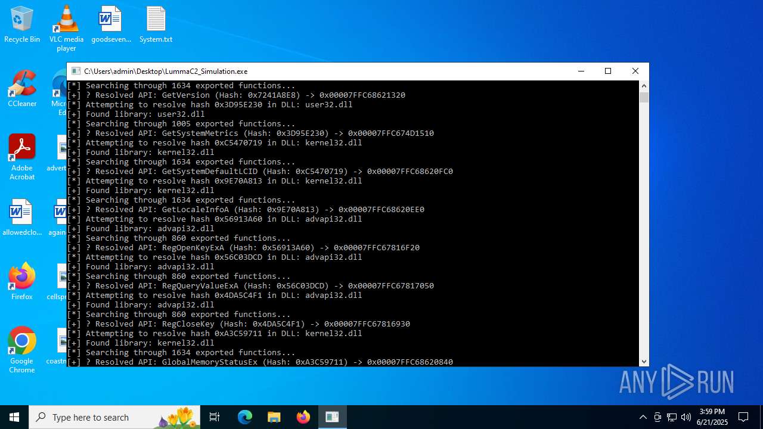
Task: Click the Windows Start button
Action: [14, 417]
